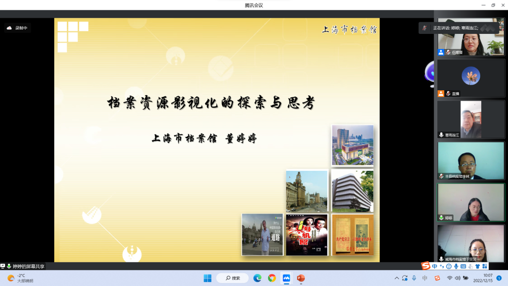Open clock showing 10:07 2022/12/15
The width and height of the screenshot is (508, 286).
click(483, 278)
